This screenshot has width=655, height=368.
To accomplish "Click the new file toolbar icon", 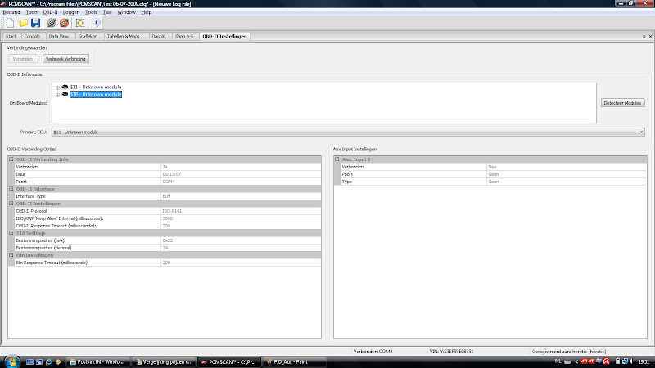I will [x=10, y=23].
